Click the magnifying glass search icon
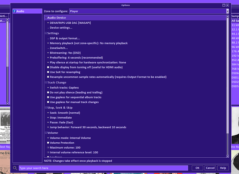This screenshot has width=239, height=174. click(15, 168)
